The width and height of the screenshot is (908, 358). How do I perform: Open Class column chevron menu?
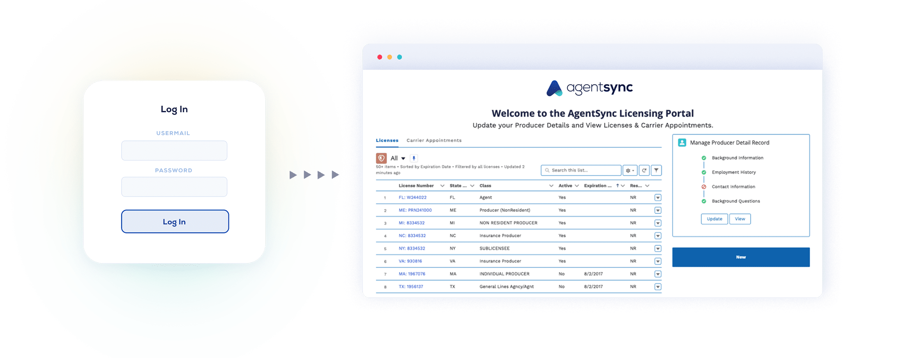pyautogui.click(x=551, y=186)
